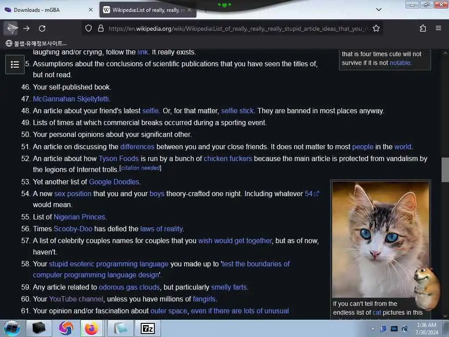Click the cat photo thumbnail
Viewport: 449px width, 337px height.
pyautogui.click(x=380, y=240)
